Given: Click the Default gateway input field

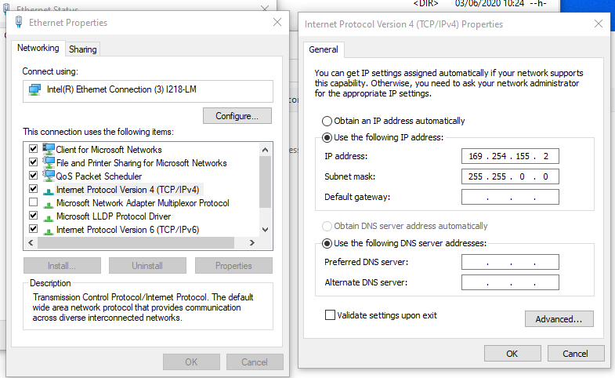Looking at the screenshot, I should [510, 197].
